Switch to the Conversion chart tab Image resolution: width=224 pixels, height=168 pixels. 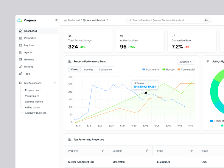(x=105, y=69)
